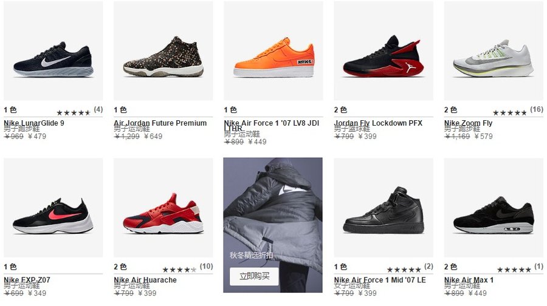The height and width of the screenshot is (306, 547).
Task: Click the 立即购买 buy now button
Action: (x=254, y=276)
